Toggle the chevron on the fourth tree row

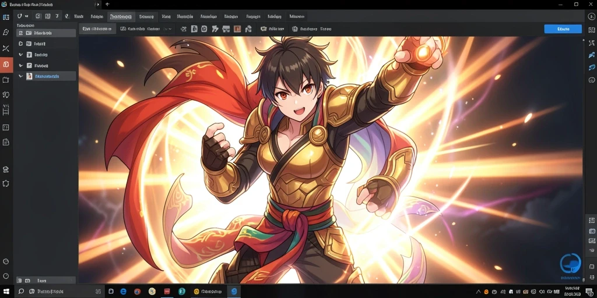tap(20, 65)
